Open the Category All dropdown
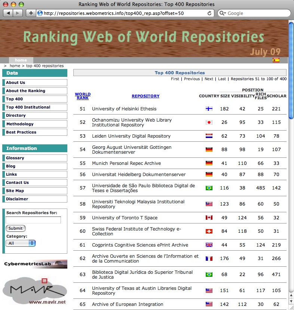The image size is (294, 310). click(x=21, y=243)
